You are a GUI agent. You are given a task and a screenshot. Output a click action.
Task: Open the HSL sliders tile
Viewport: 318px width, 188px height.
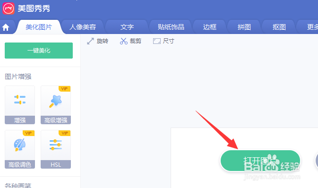coord(56,149)
